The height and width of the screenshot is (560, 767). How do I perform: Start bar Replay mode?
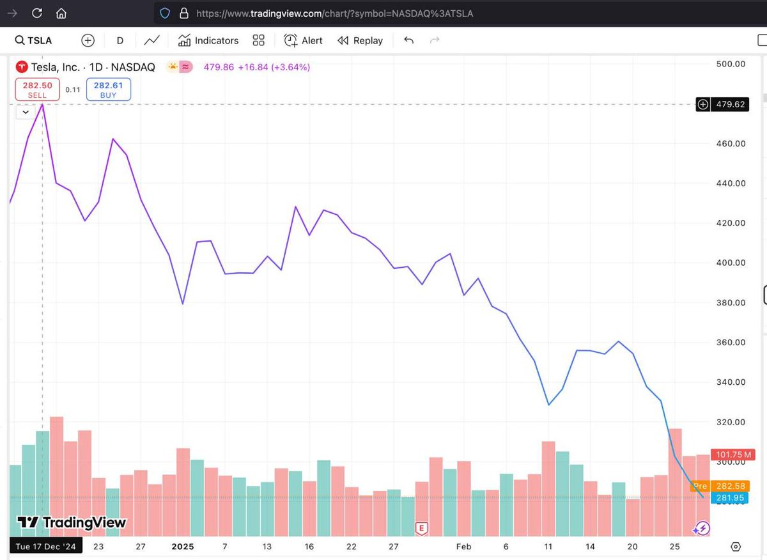tap(360, 40)
